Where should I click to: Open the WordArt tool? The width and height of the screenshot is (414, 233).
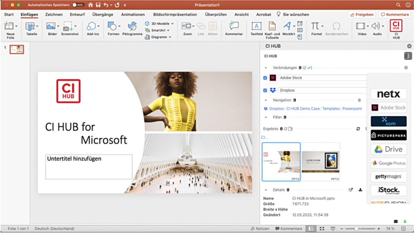click(x=287, y=26)
